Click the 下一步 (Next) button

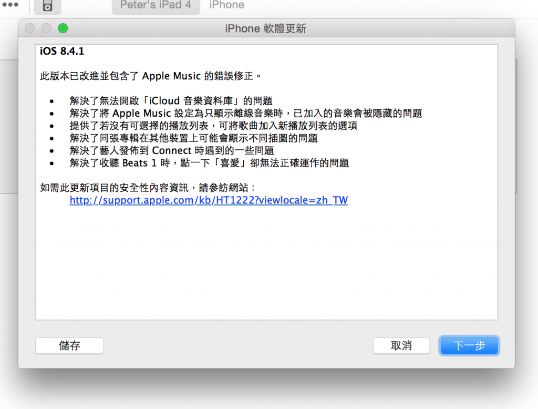469,345
